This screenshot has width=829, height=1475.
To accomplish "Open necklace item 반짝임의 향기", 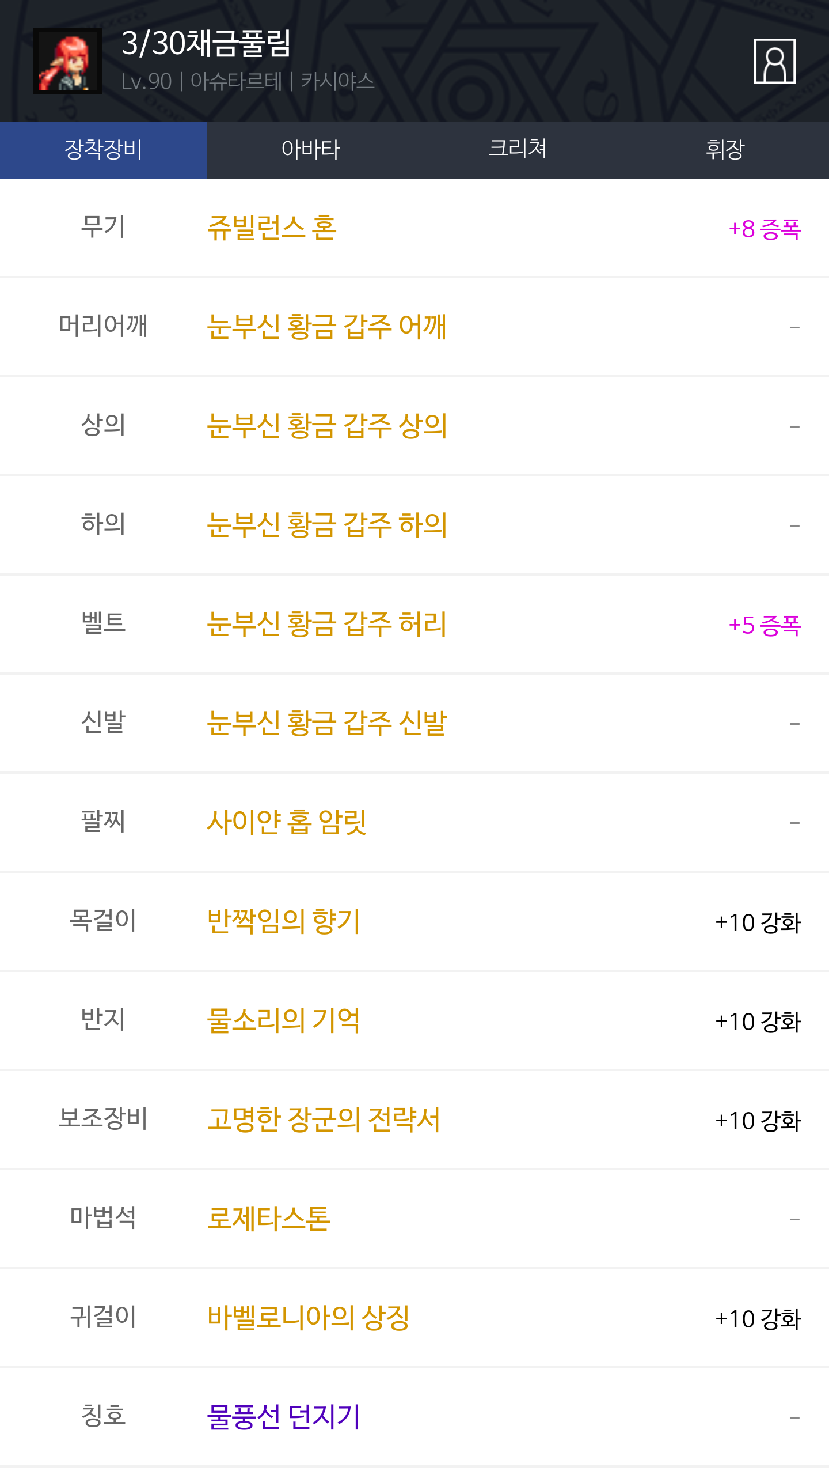I will click(x=283, y=921).
